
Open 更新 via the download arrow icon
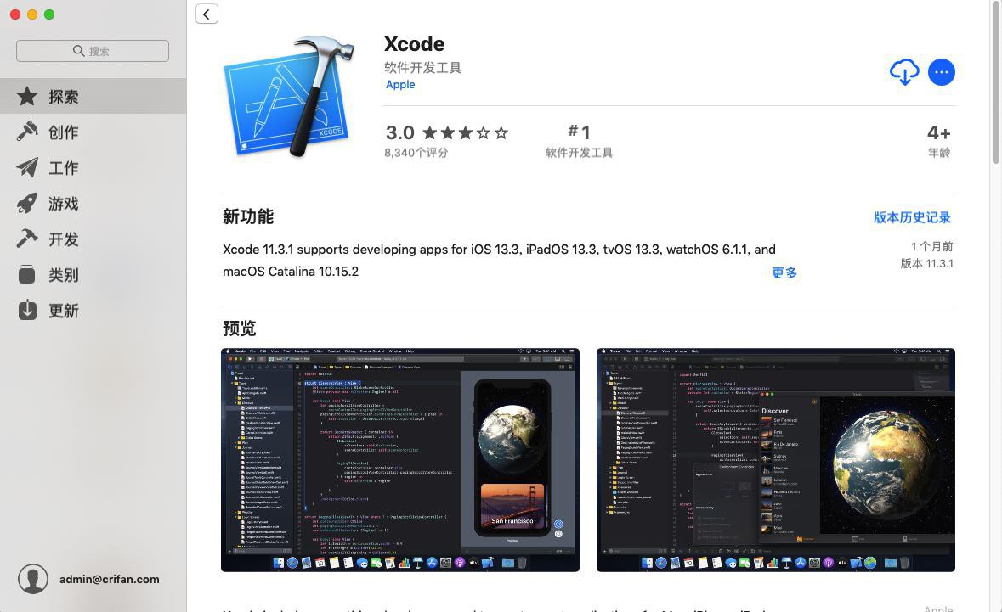coord(27,310)
